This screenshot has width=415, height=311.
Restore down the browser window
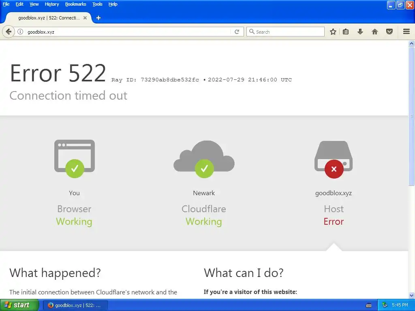(400, 5)
